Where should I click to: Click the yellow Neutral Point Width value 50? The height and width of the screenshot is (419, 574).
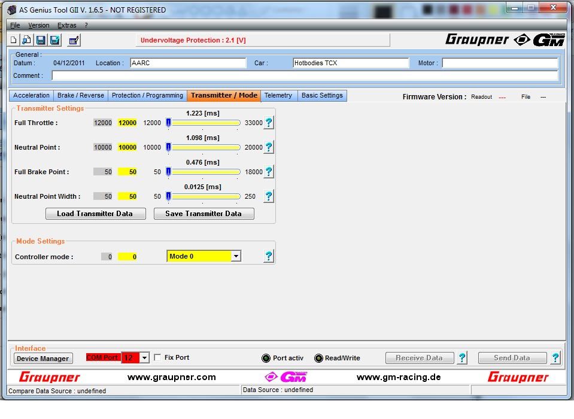pyautogui.click(x=127, y=196)
